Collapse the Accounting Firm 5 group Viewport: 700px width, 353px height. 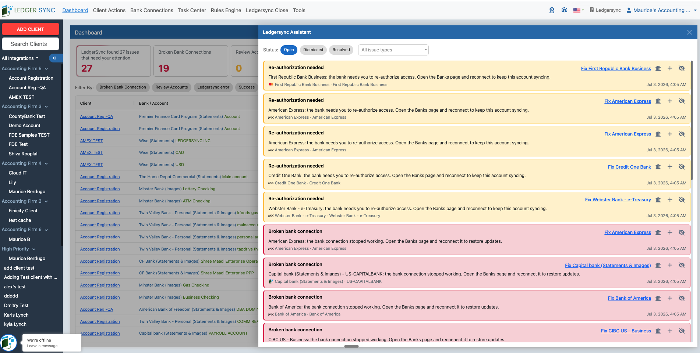tap(46, 69)
